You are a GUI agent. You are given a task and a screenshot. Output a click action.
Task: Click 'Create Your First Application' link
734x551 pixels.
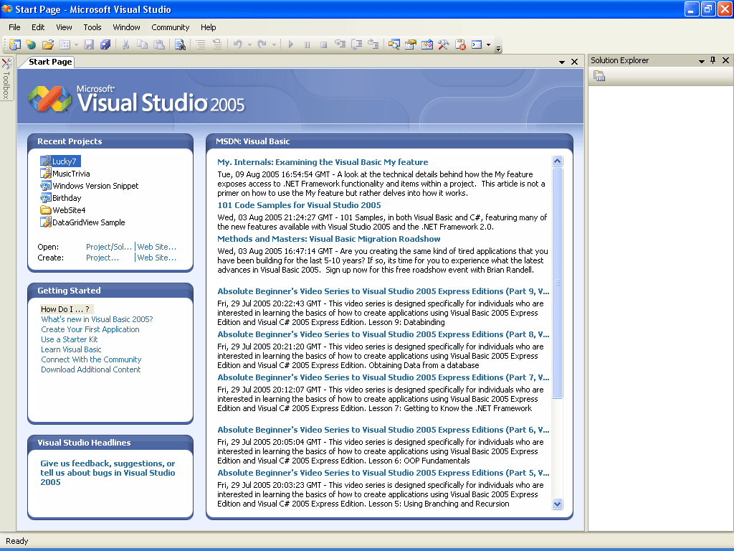click(90, 329)
